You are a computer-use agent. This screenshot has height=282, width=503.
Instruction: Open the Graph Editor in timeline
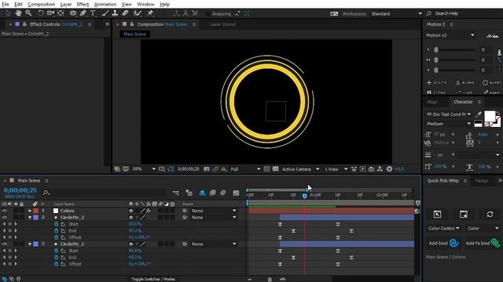[236, 193]
